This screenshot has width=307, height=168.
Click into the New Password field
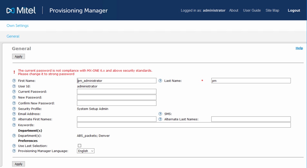point(117,97)
